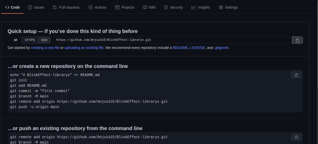Copy the repository URL with clipboard icon

(x=297, y=40)
